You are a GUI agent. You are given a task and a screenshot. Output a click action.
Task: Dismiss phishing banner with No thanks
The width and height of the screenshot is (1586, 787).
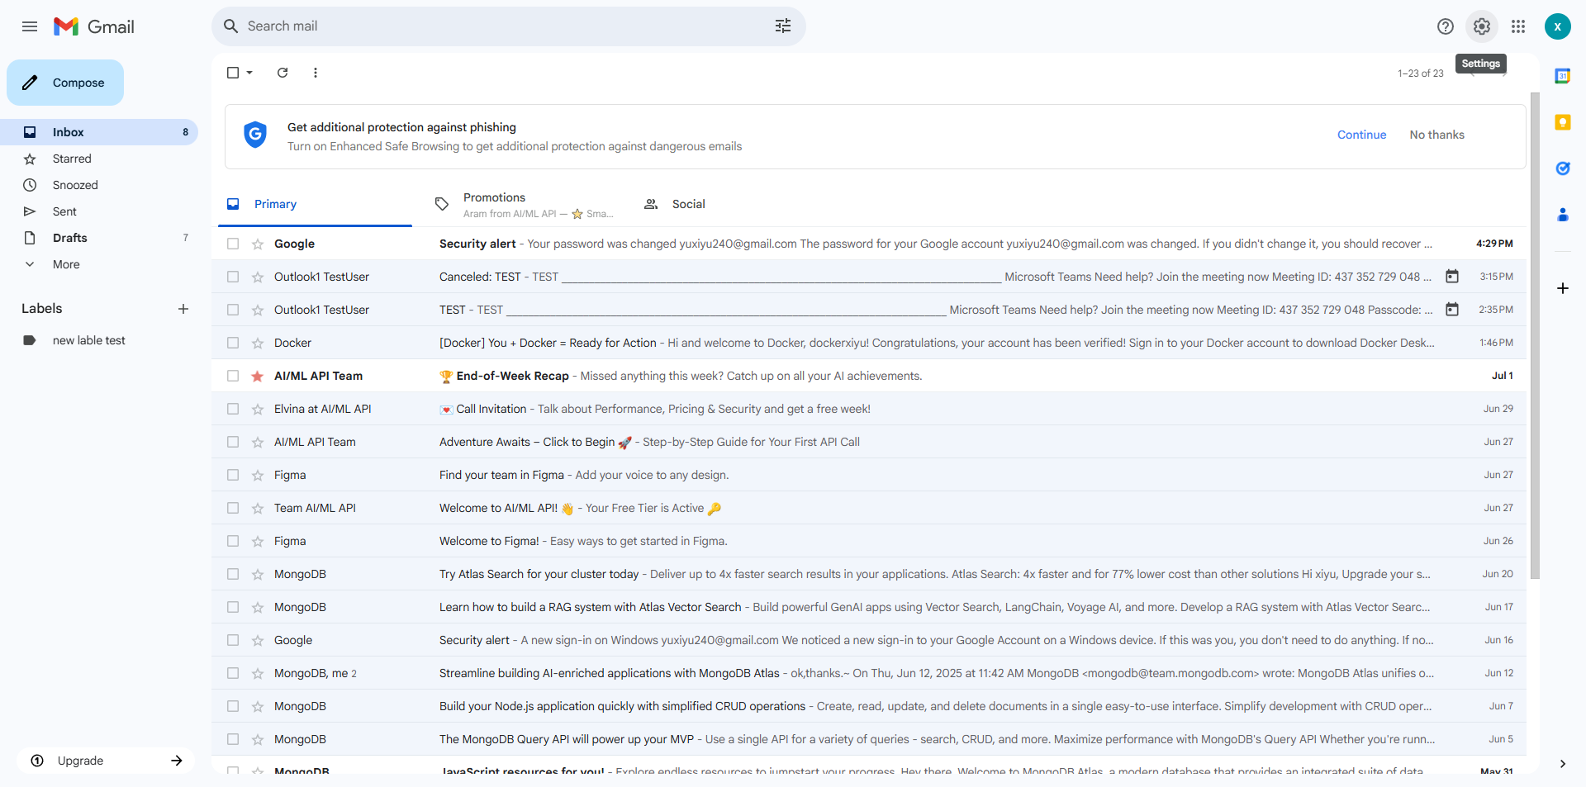point(1436,135)
